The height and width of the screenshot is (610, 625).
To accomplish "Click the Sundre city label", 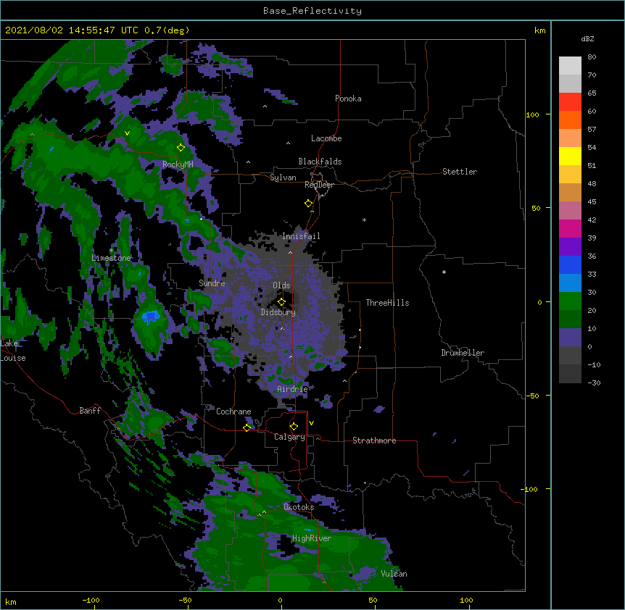I will [212, 283].
